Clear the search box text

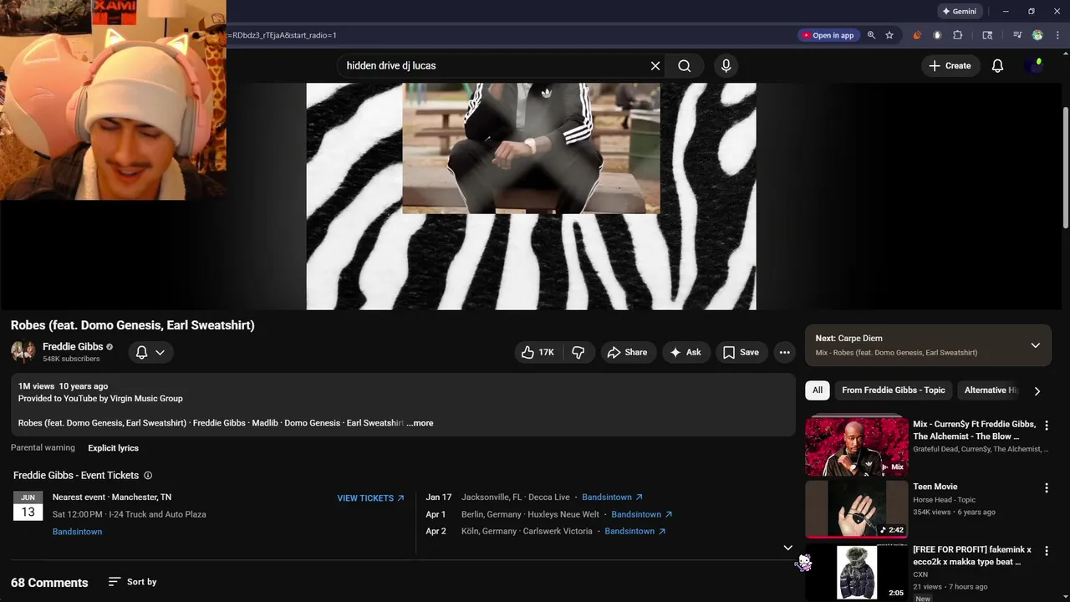655,66
